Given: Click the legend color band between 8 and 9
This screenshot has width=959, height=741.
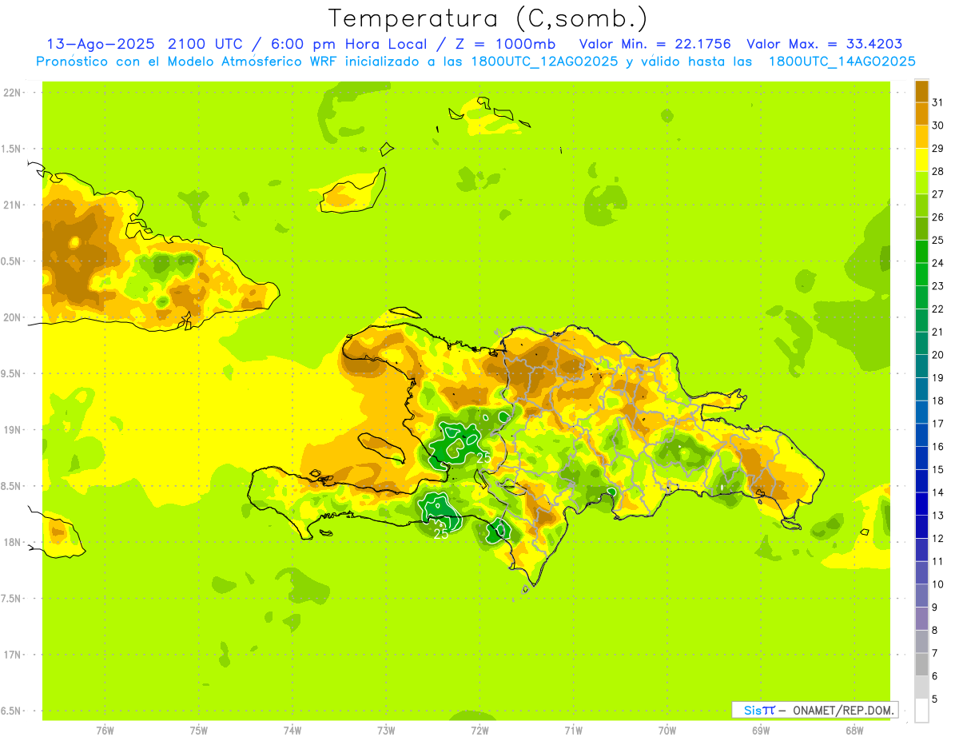Looking at the screenshot, I should click(x=921, y=619).
